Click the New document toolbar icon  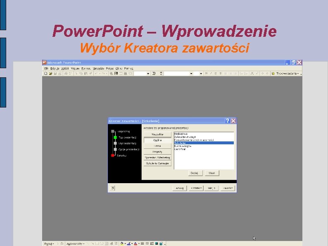46,74
